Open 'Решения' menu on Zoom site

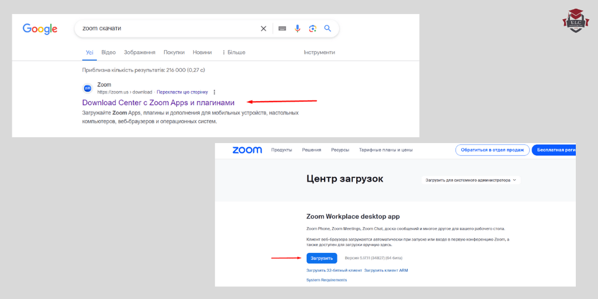pyautogui.click(x=312, y=150)
